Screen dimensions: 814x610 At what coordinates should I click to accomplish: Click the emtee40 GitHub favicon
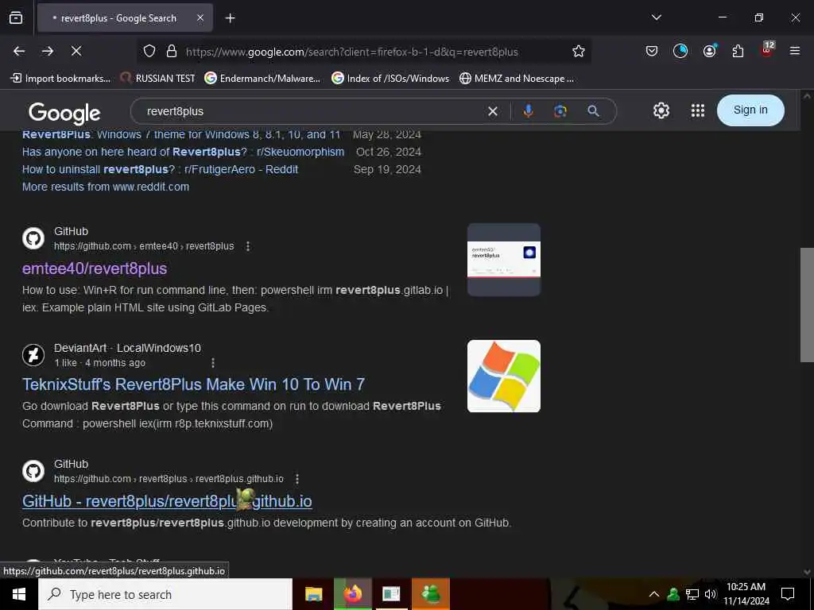(x=33, y=238)
